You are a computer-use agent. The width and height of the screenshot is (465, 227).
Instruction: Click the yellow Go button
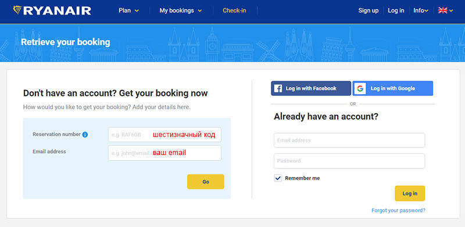click(x=206, y=182)
